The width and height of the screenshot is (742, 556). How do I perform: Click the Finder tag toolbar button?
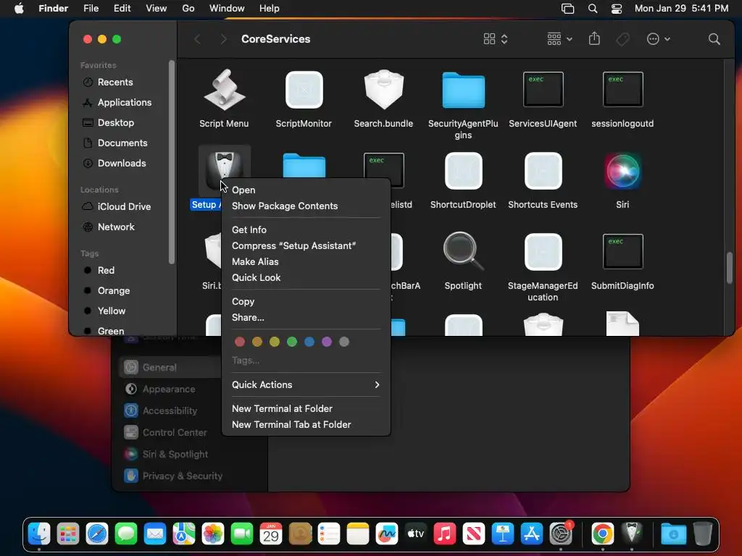(622, 39)
